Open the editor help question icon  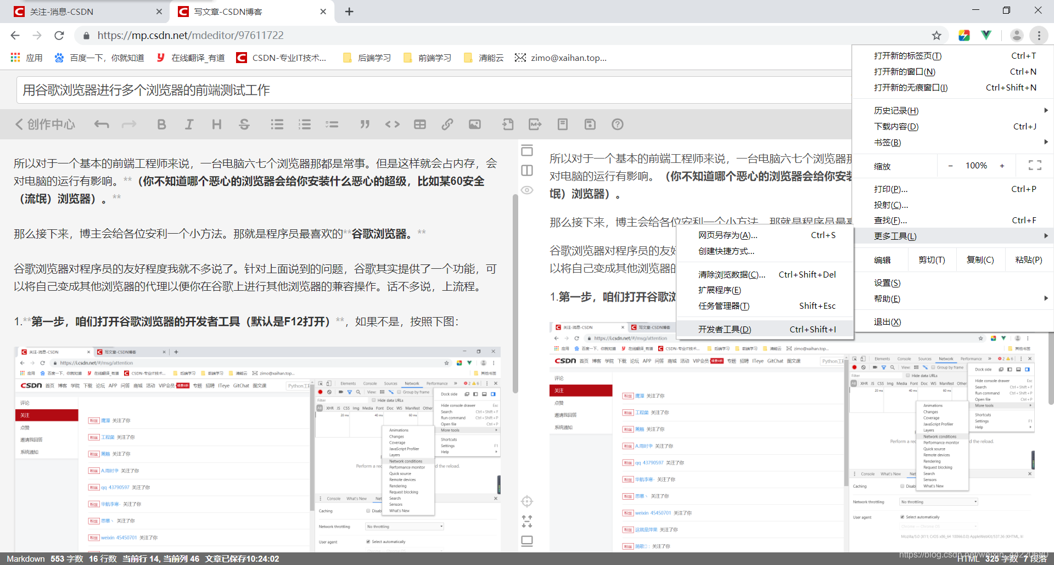618,125
